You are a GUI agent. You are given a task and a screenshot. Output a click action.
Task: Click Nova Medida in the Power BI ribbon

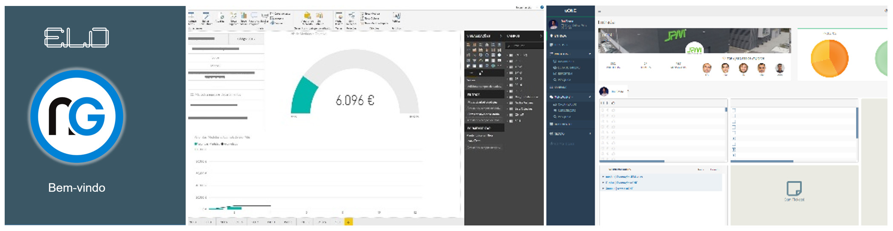click(370, 14)
